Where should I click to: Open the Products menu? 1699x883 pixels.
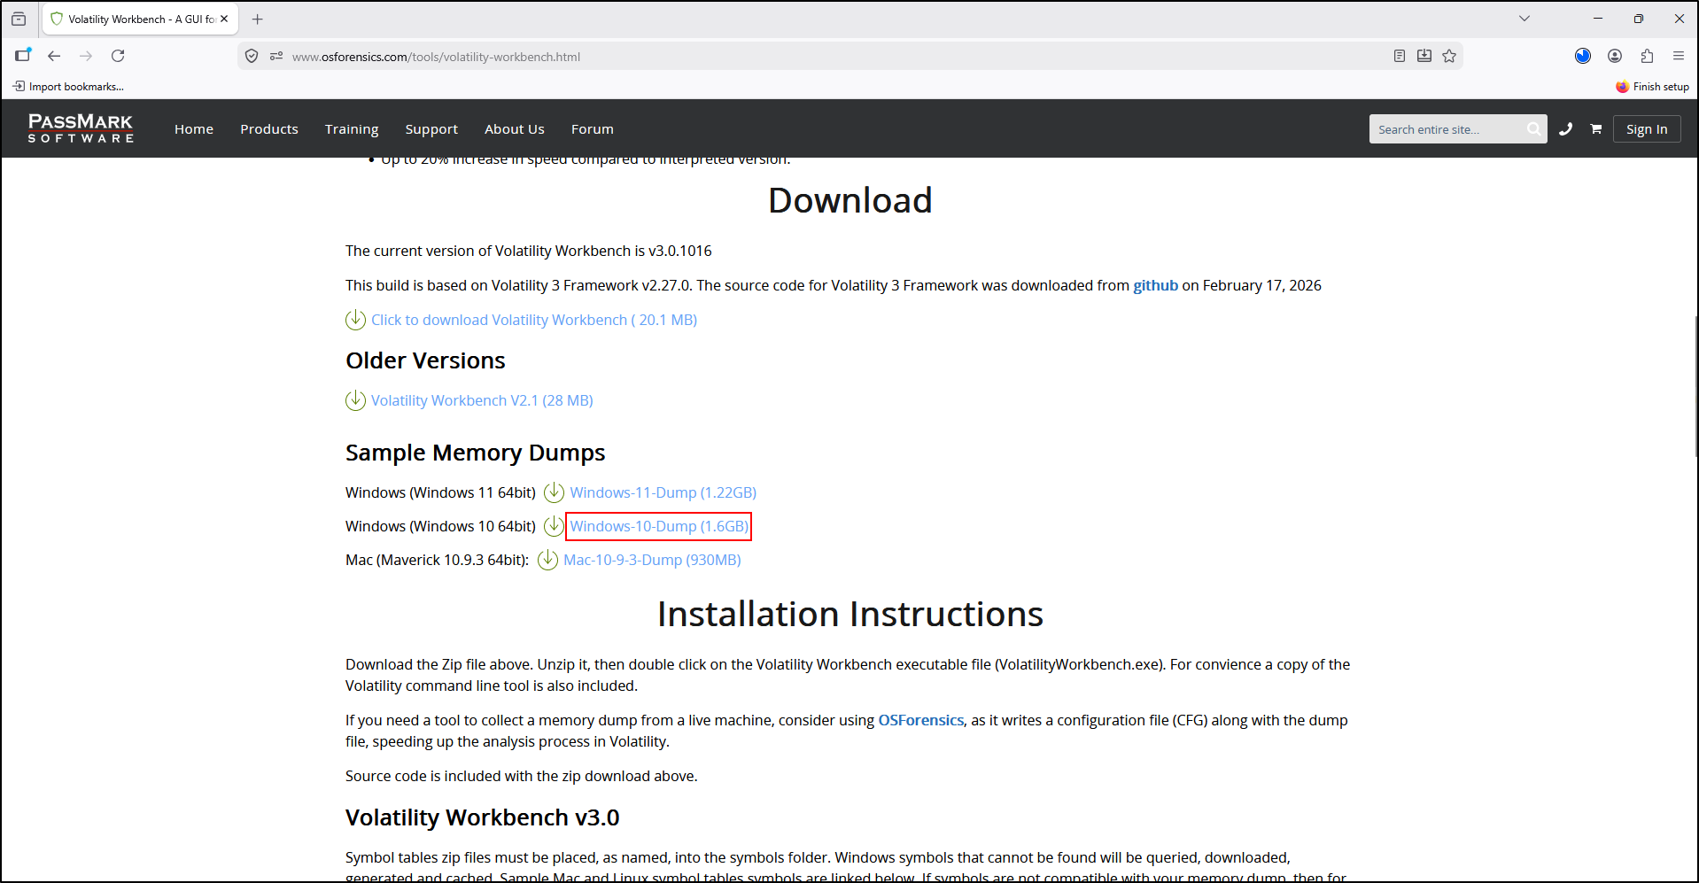269,129
